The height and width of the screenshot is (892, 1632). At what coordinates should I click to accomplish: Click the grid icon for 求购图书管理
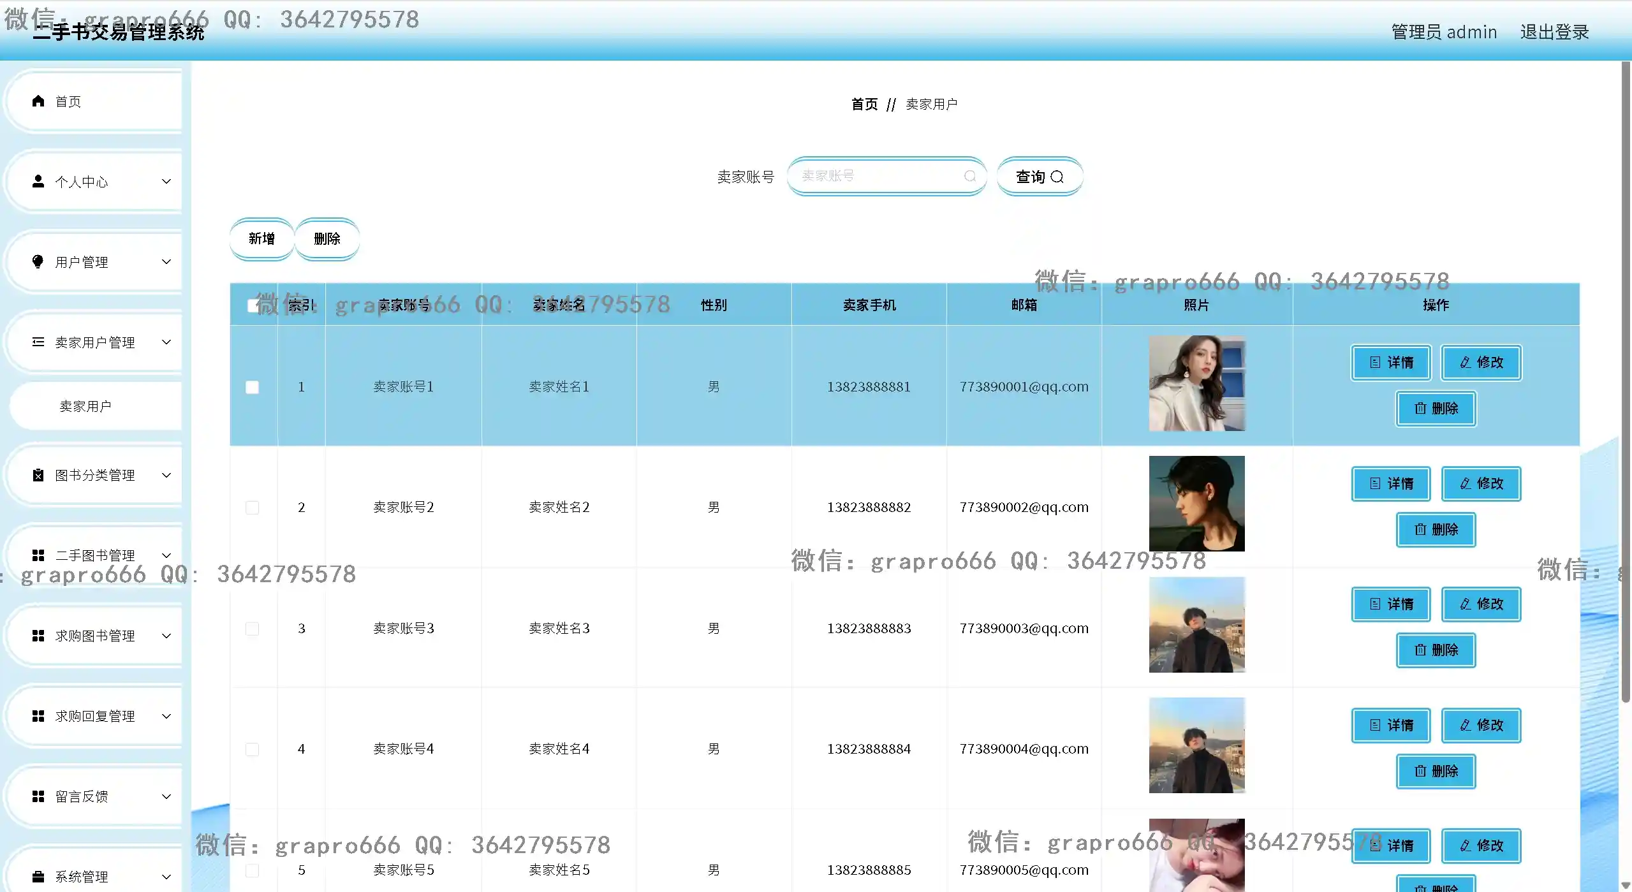38,636
